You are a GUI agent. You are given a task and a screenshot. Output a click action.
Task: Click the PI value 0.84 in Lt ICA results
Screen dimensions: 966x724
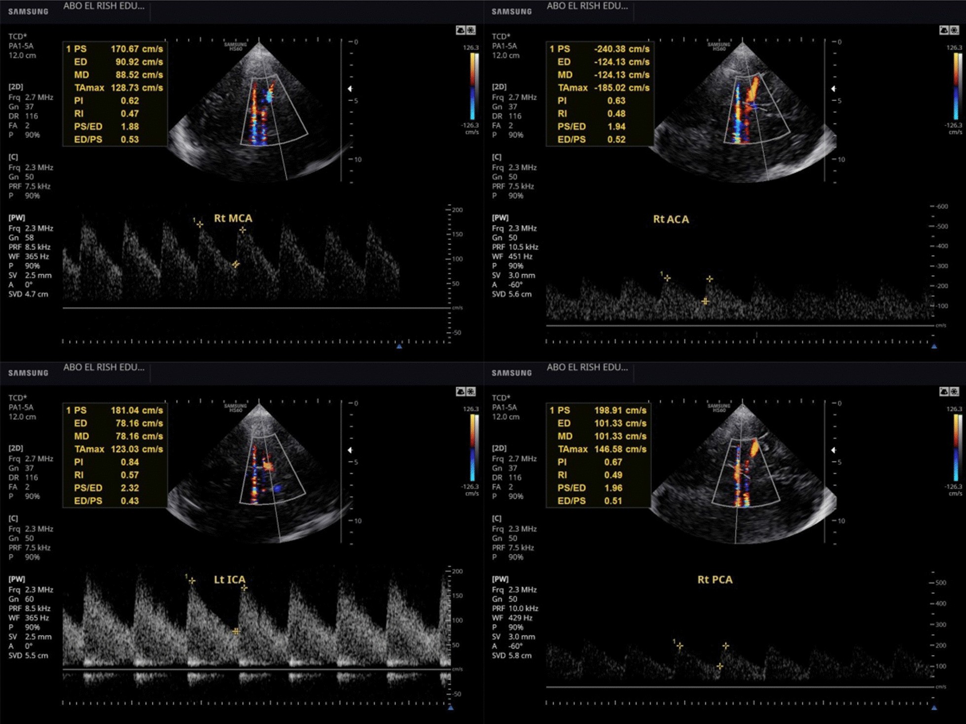(x=130, y=462)
